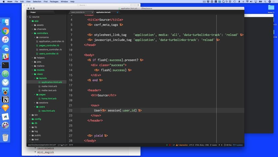Screen dimensions: 278x157
Task: Open the Selection menu in menu bar
Action: [37, 1]
